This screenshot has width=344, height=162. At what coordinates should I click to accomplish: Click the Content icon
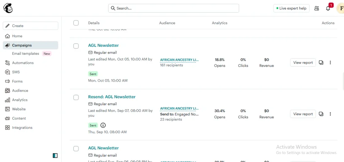coord(8,118)
